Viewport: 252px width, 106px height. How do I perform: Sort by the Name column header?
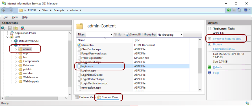105,40
